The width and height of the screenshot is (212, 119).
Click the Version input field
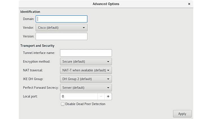click(61, 36)
